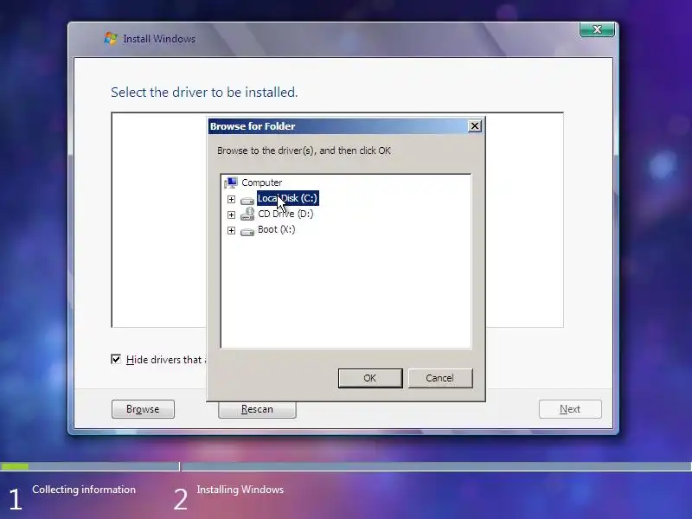692x519 pixels.
Task: Expand the CD Drive (D:) tree node
Action: (231, 215)
